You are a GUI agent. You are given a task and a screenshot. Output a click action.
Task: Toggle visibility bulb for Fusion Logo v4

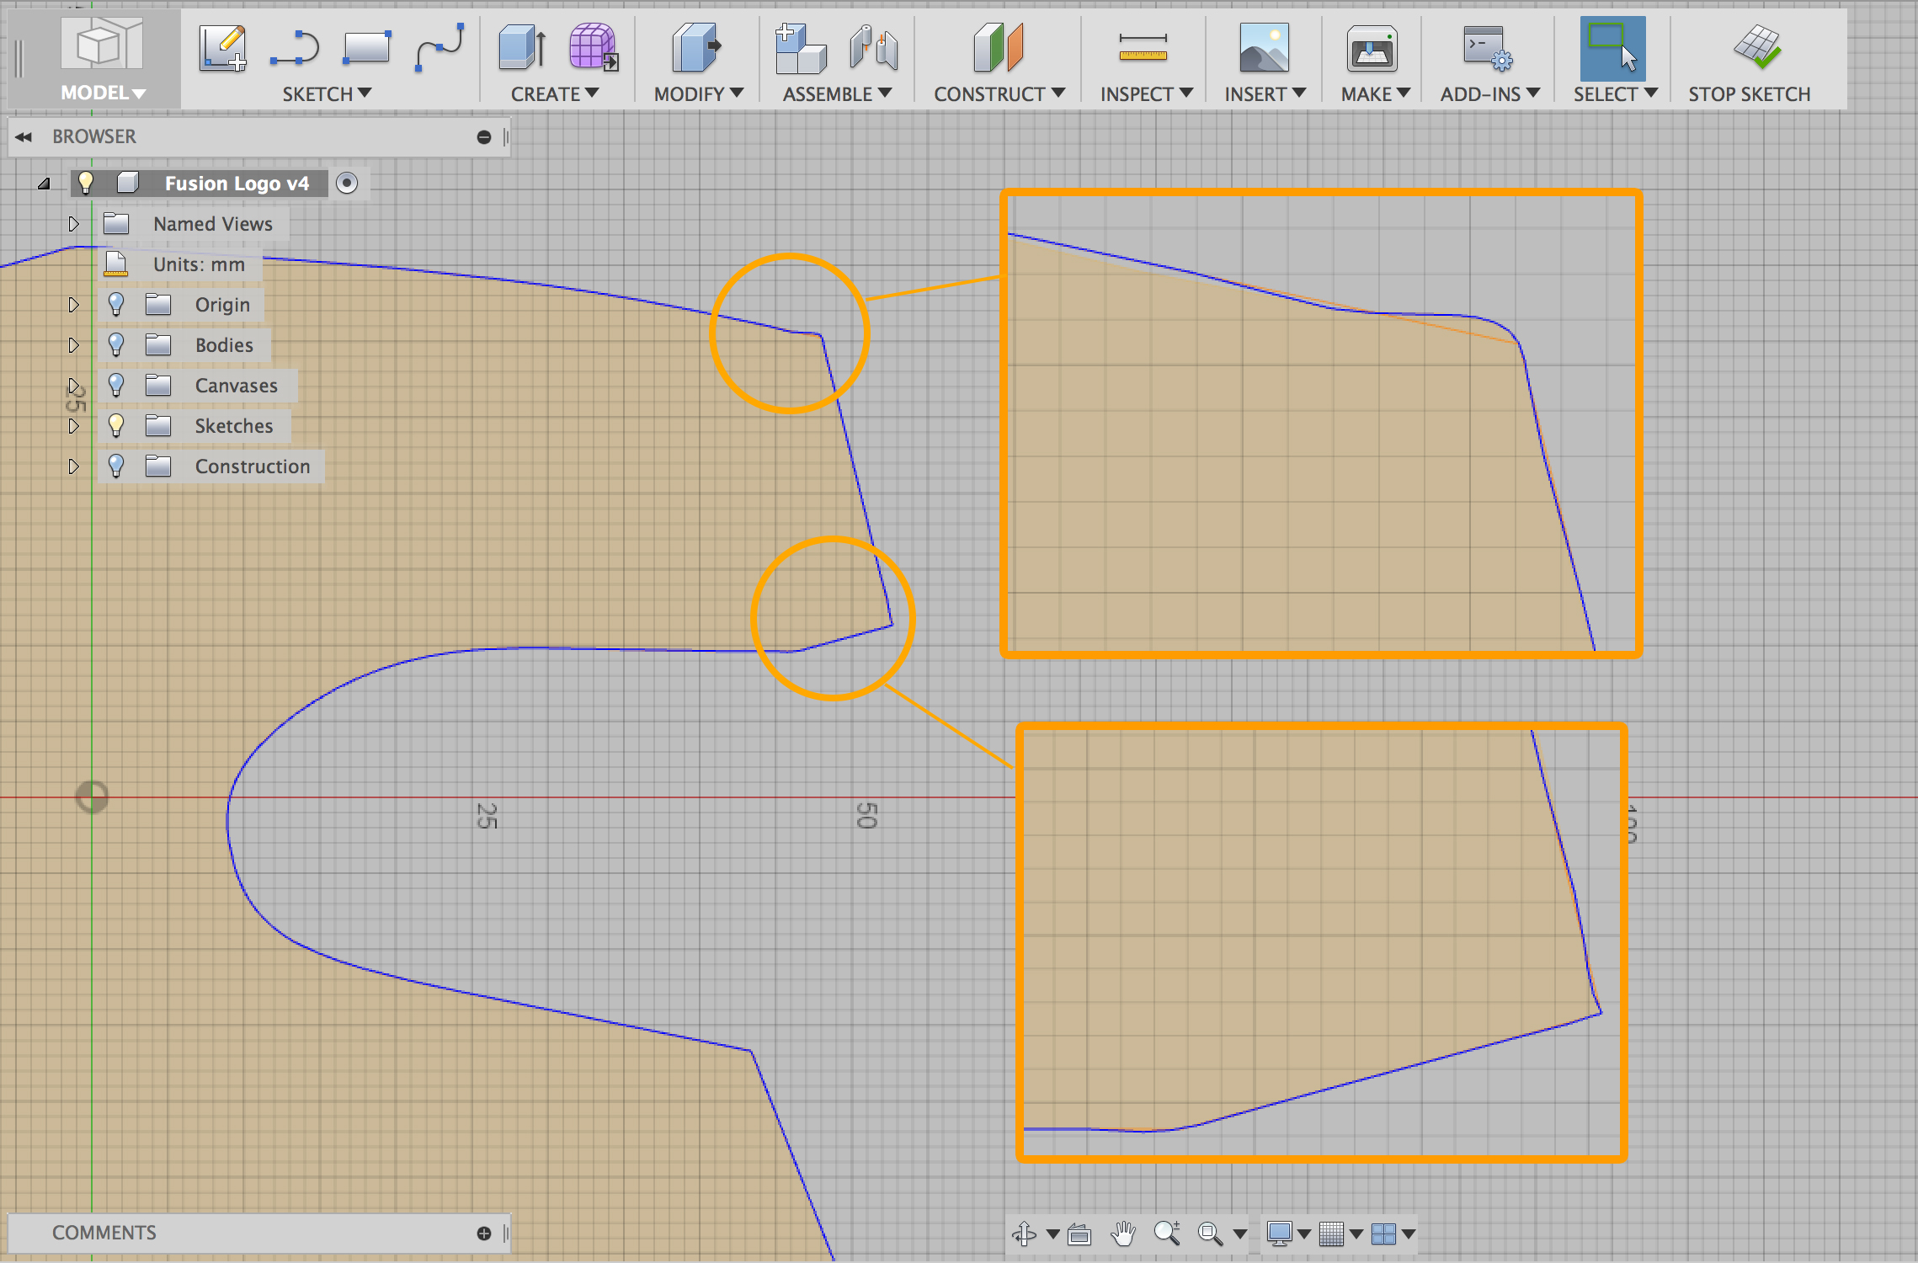pos(86,183)
